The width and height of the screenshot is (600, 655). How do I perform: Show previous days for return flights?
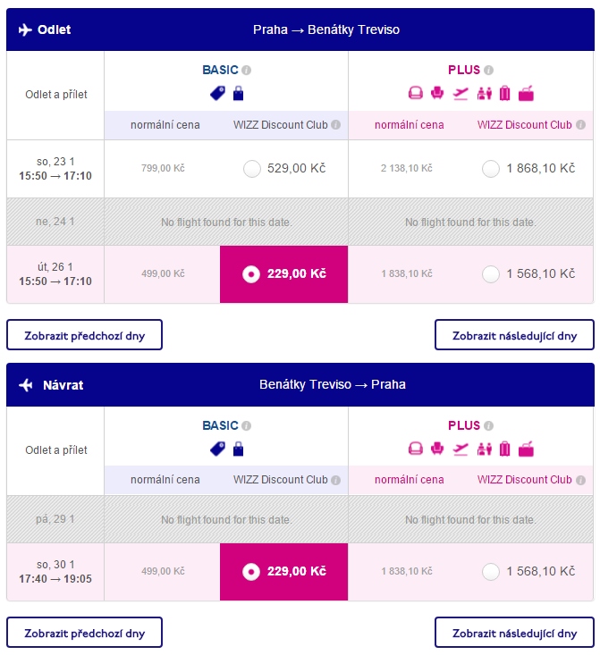tap(84, 633)
